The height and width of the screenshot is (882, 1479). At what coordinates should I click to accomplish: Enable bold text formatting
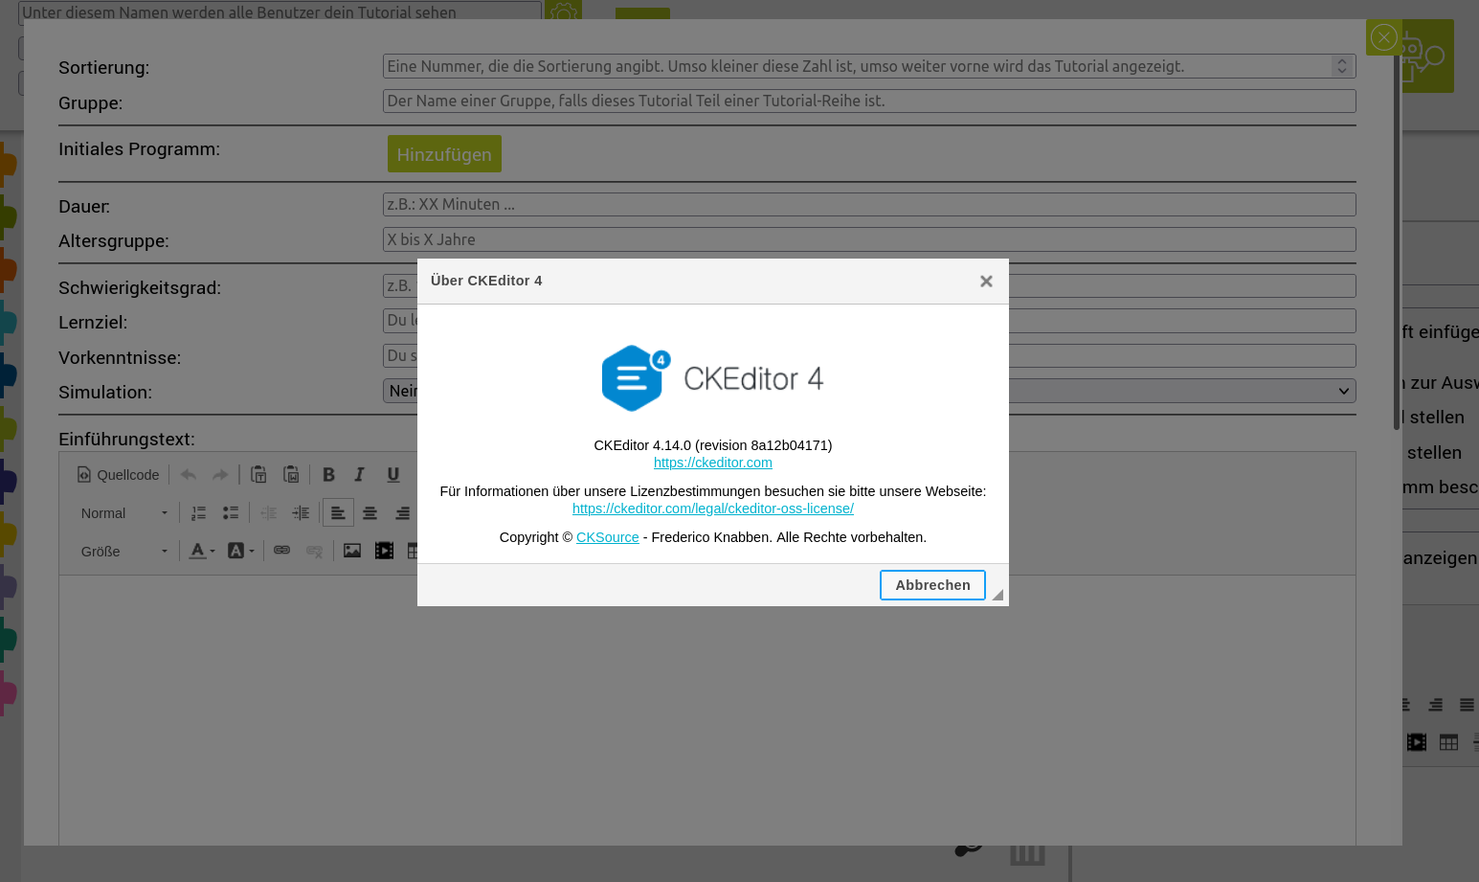pos(328,474)
